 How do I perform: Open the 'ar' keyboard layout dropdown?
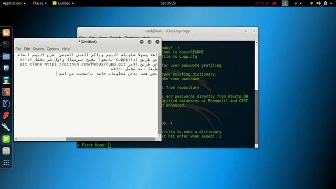click(298, 3)
